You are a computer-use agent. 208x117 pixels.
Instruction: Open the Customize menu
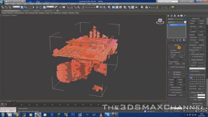tap(73, 4)
